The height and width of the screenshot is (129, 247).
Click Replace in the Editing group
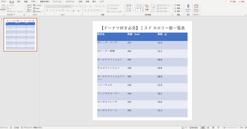[x=178, y=8]
